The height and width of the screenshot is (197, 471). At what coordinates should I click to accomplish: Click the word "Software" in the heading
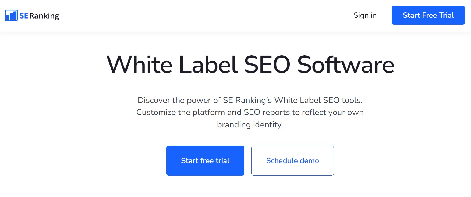click(346, 65)
